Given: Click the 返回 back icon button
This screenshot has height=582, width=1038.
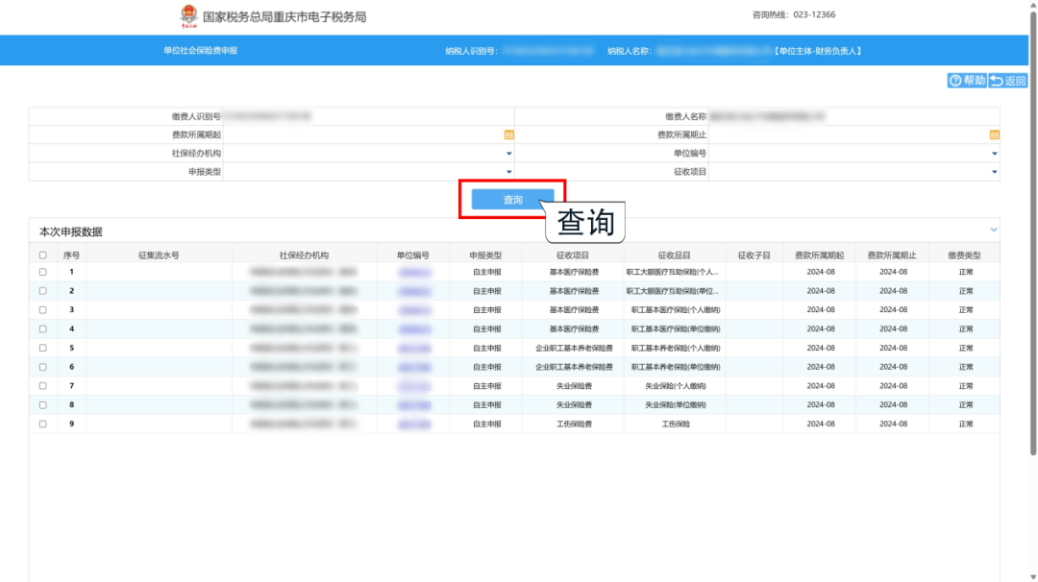Looking at the screenshot, I should click(1008, 81).
